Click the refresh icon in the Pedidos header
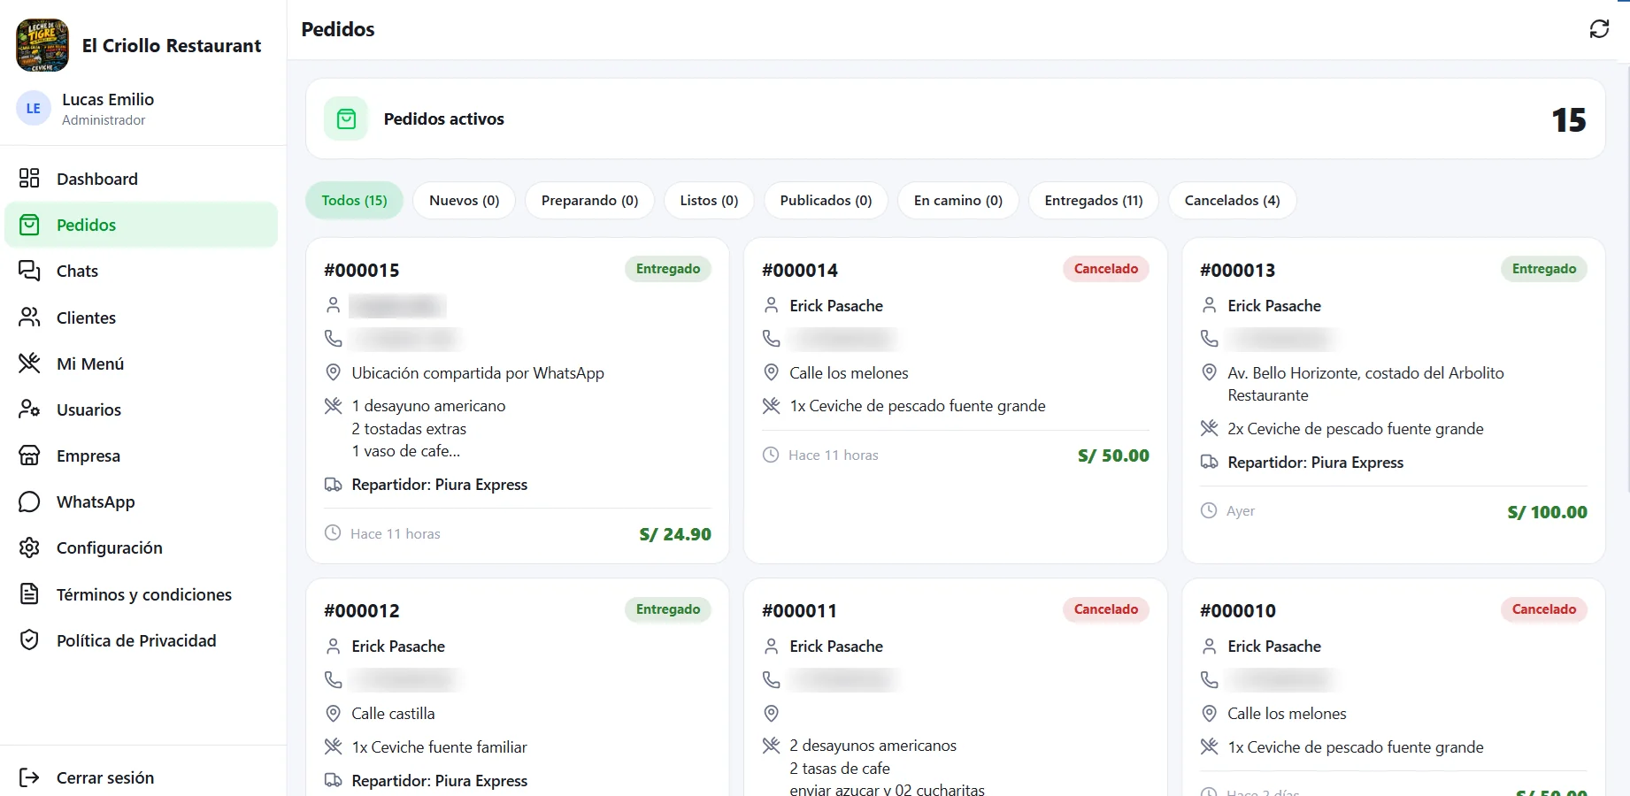 point(1599,29)
